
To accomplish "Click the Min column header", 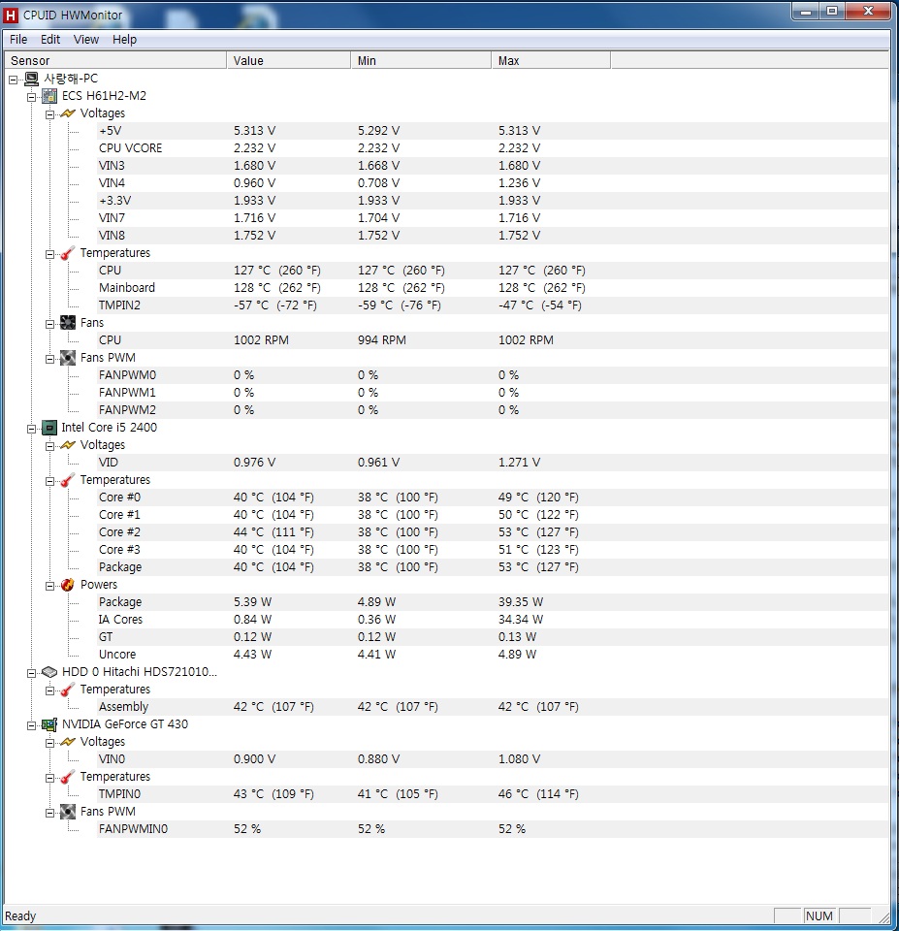I will [x=421, y=60].
